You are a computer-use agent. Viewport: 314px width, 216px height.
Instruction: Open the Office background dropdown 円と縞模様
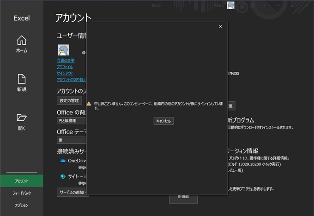point(72,121)
